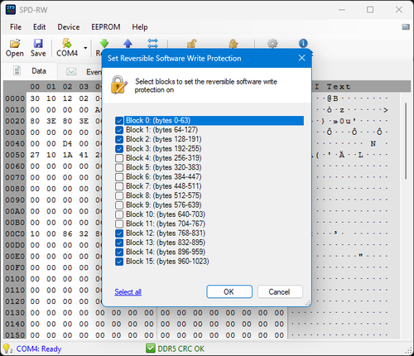Click the green CRC checkmark status icon
The height and width of the screenshot is (356, 414).
pos(151,349)
